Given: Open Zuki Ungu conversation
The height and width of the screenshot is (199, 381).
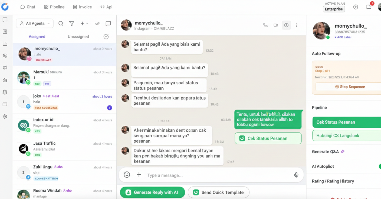Looking at the screenshot, I should 64,173.
